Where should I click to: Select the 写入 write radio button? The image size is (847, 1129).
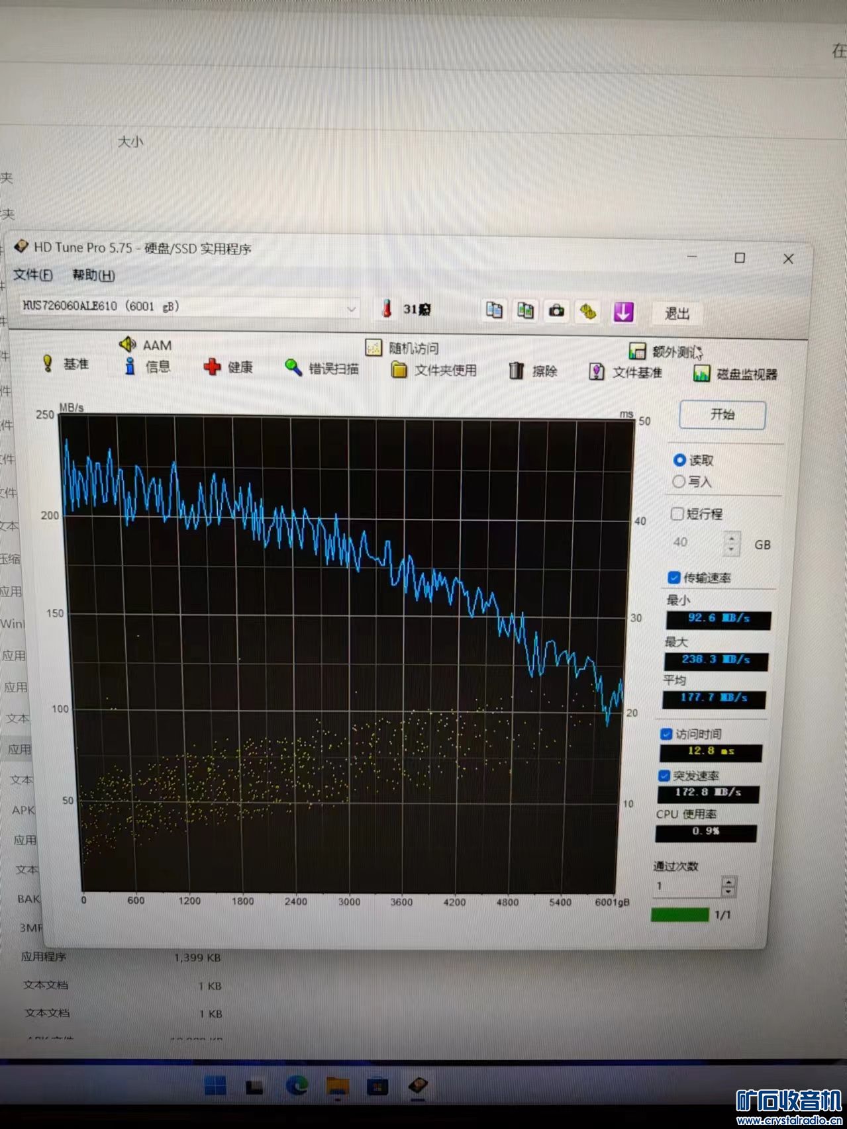pyautogui.click(x=678, y=481)
